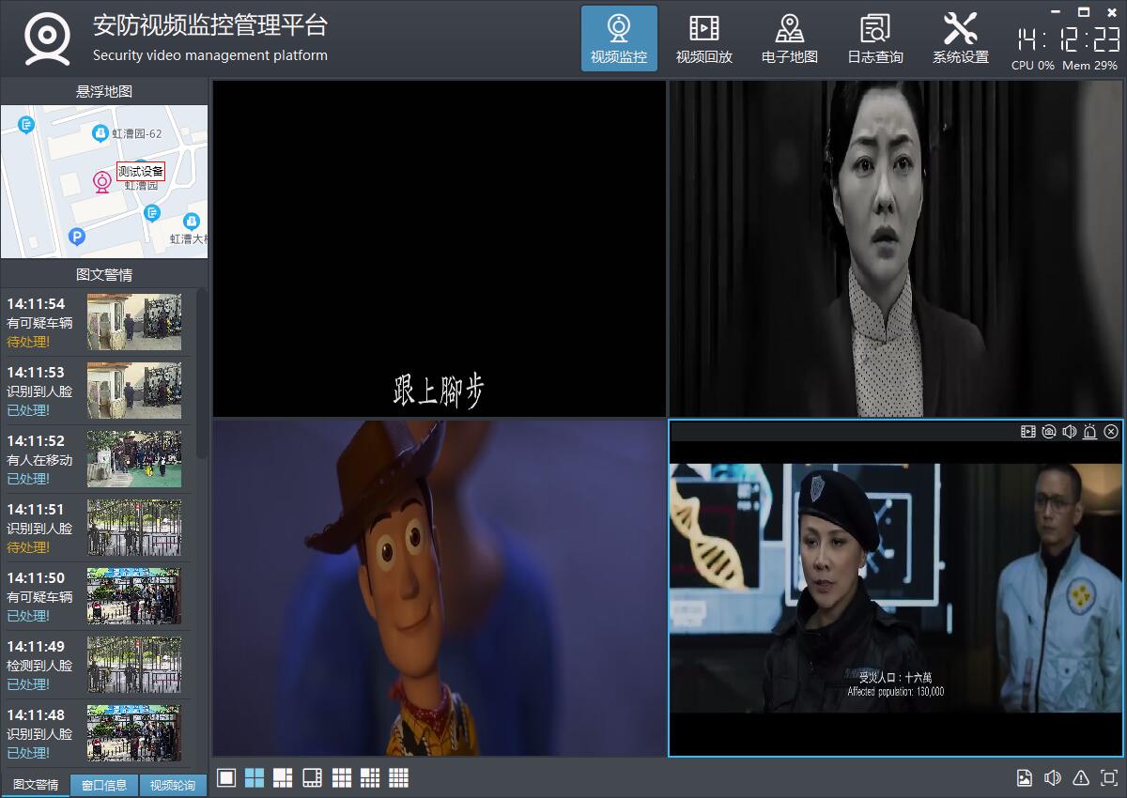Image resolution: width=1127 pixels, height=798 pixels.
Task: Click the alarm list vertical scrollbar
Action: (202, 376)
